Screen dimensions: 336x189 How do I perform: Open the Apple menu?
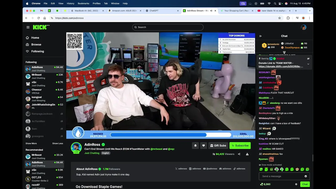point(27,3)
